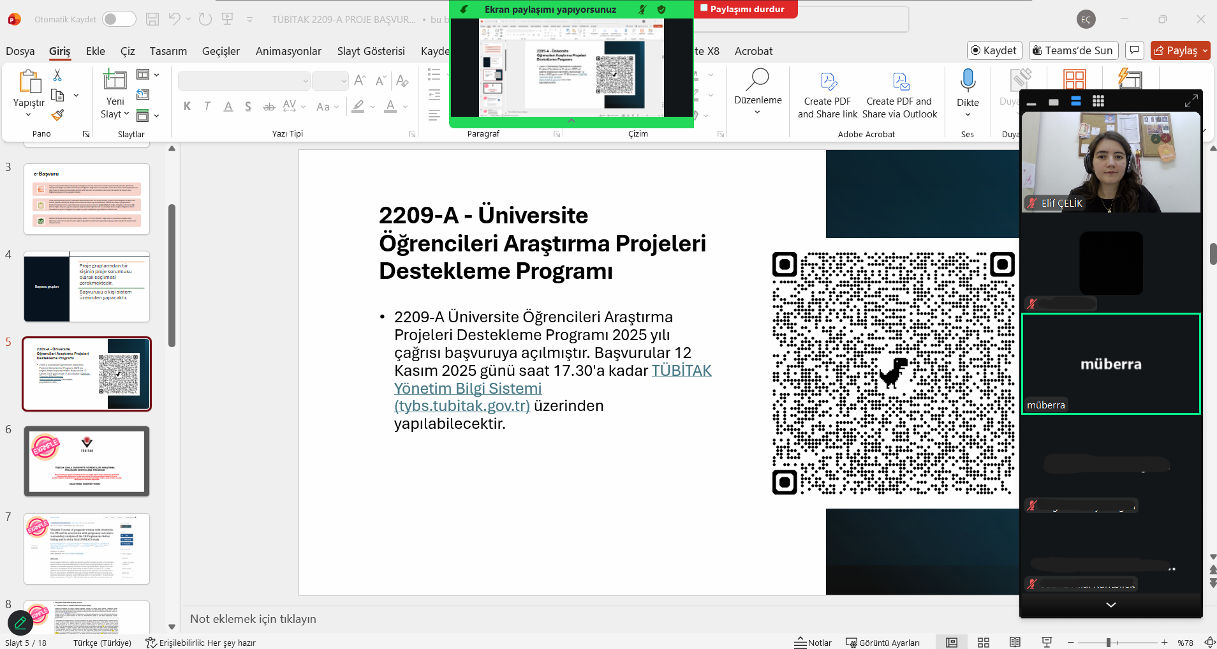Open the comments speech bubble icon
This screenshot has height=649, width=1217.
pyautogui.click(x=1134, y=50)
